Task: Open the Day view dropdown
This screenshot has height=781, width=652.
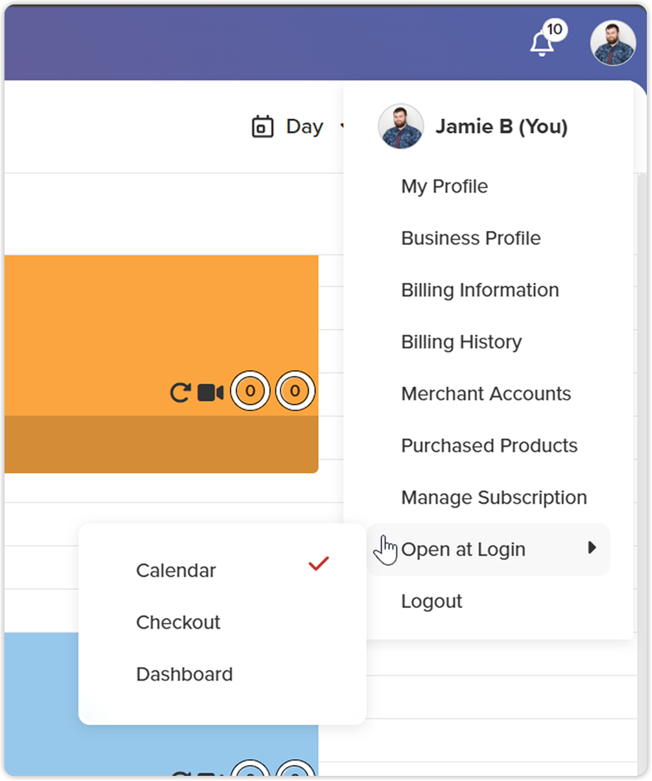Action: tap(299, 127)
